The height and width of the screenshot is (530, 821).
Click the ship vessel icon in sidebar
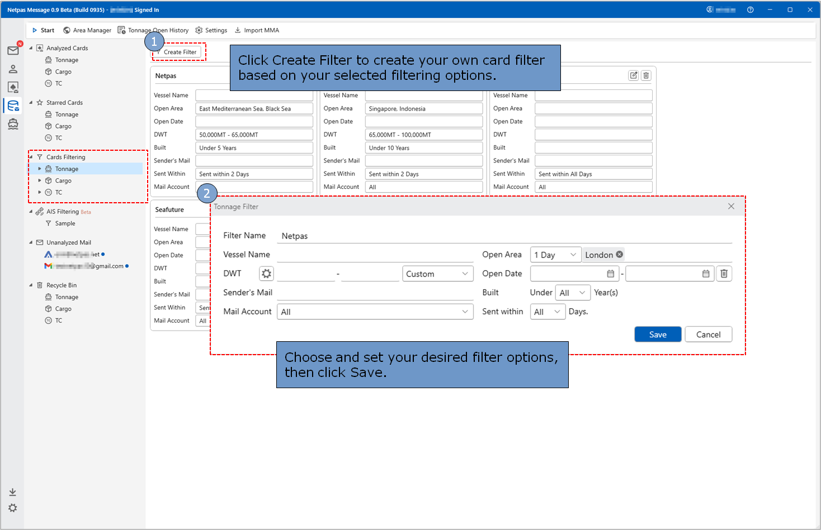[x=13, y=124]
